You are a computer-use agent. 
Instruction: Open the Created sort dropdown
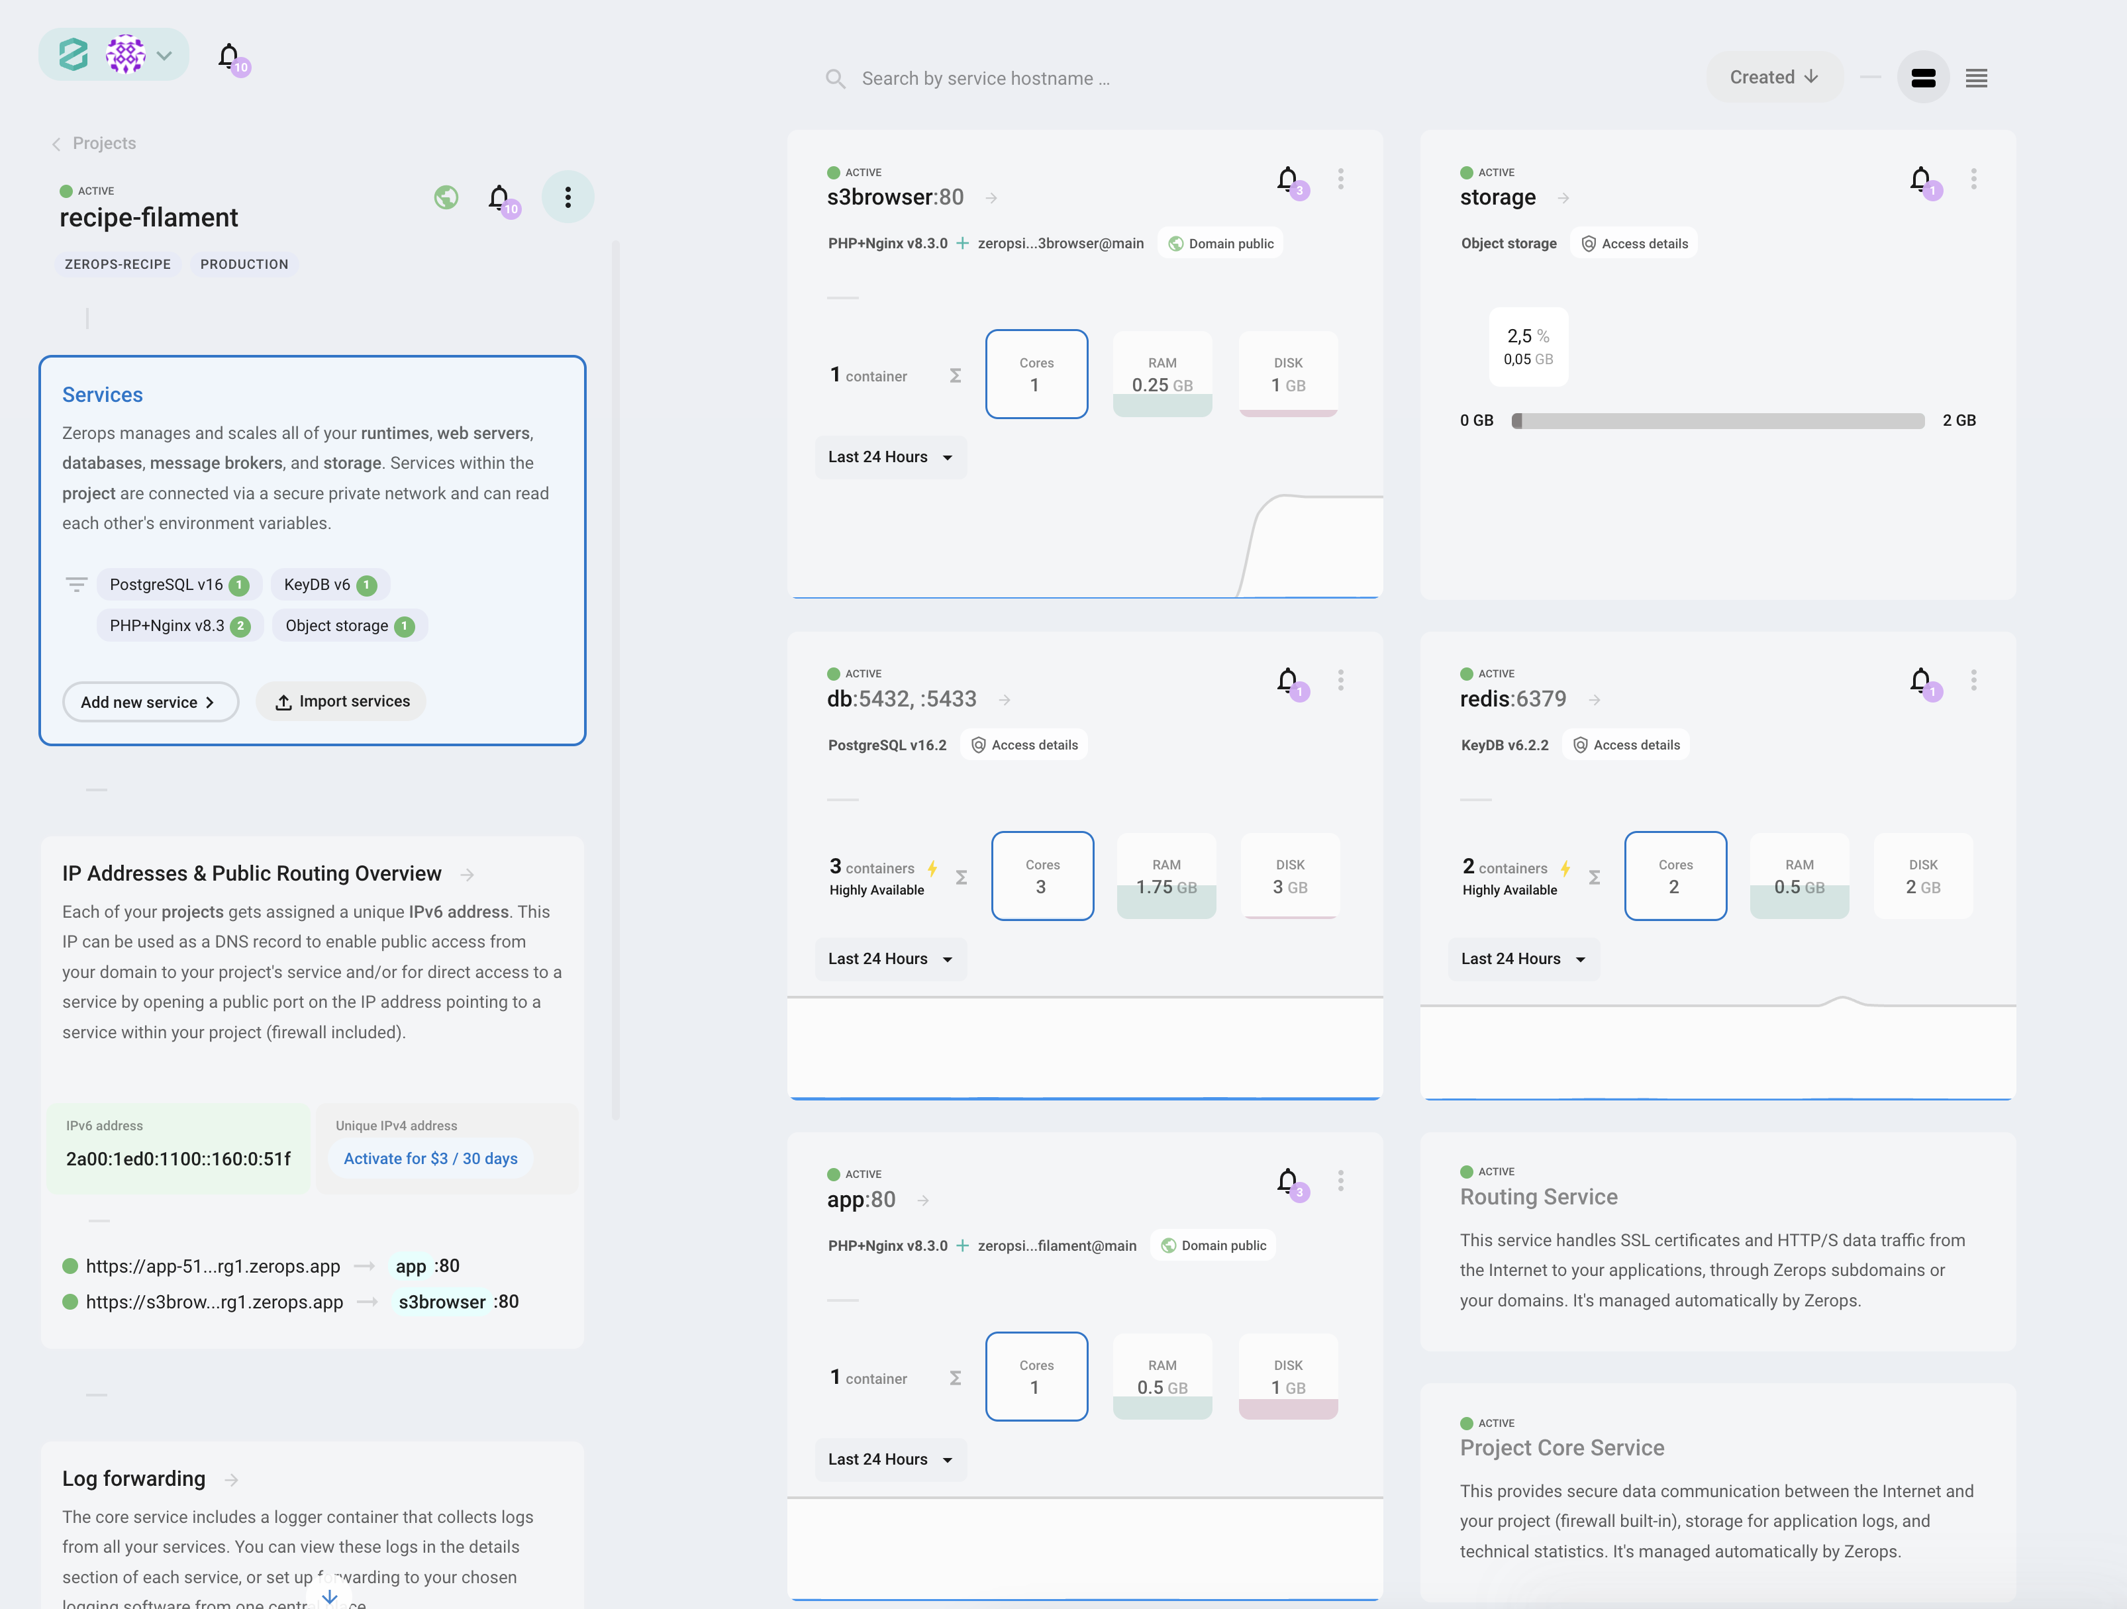1773,77
